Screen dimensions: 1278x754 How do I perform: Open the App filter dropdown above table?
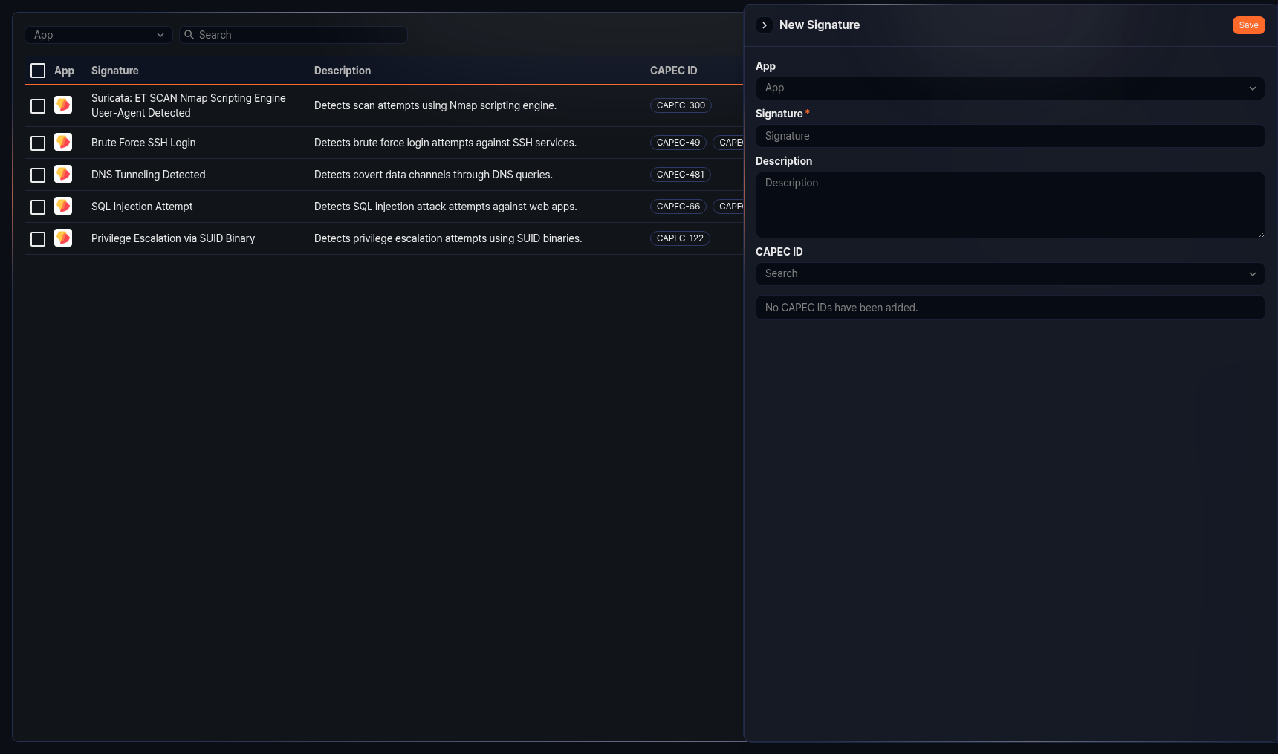(98, 35)
